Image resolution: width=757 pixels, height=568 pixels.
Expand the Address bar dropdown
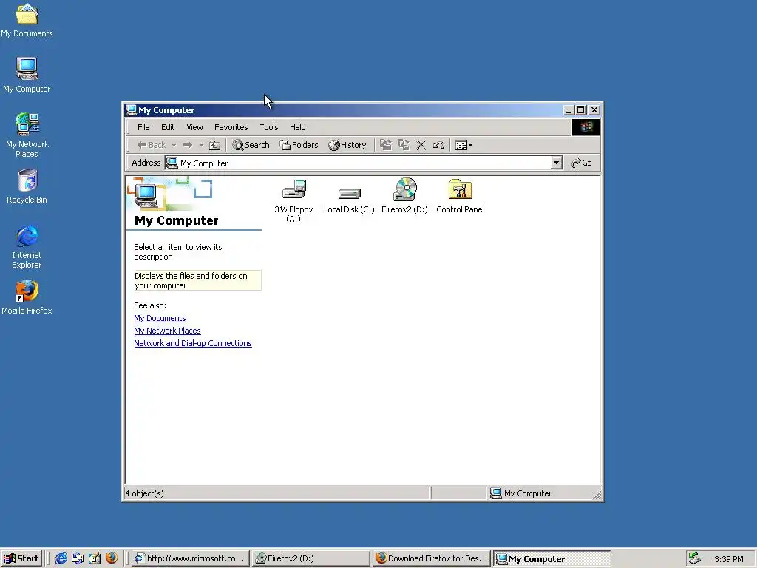point(556,163)
